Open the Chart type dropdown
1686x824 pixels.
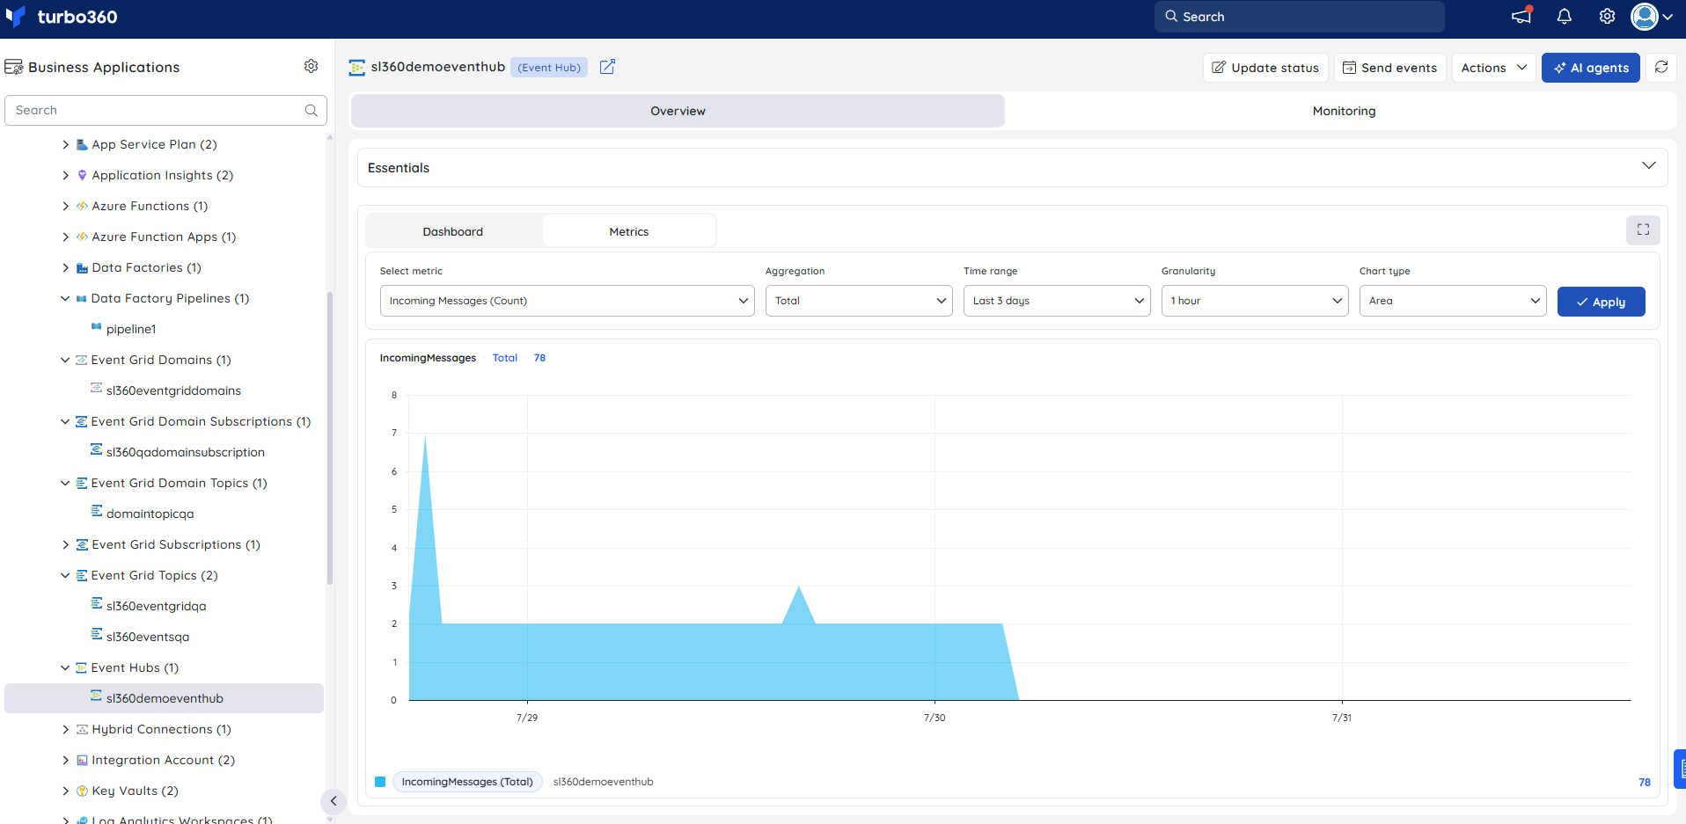coord(1453,301)
